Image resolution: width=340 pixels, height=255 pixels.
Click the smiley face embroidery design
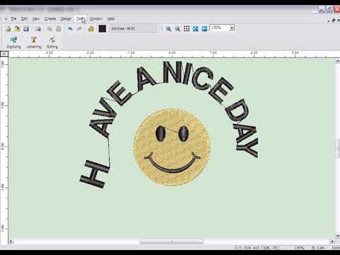click(172, 147)
